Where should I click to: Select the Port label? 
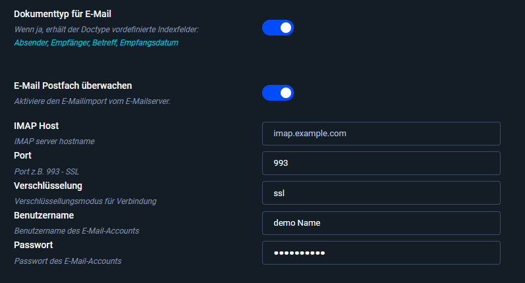pos(23,155)
